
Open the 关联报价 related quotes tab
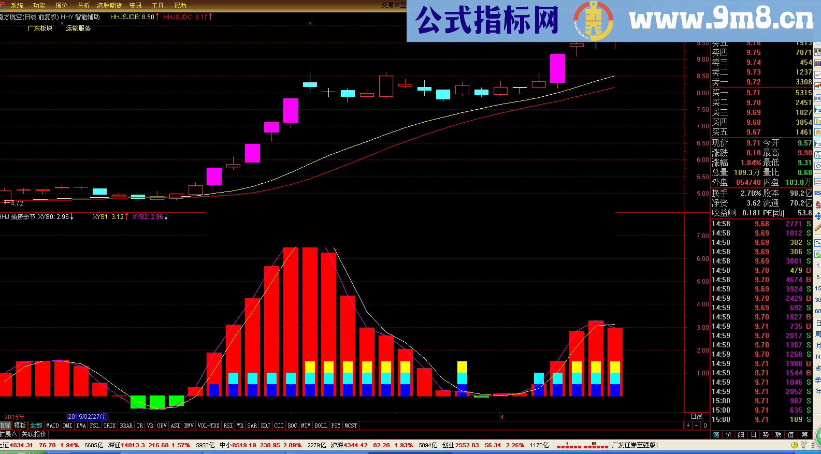click(x=34, y=434)
